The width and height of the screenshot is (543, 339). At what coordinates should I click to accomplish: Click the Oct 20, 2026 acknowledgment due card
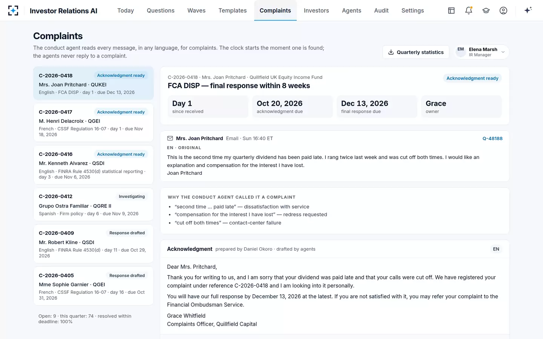coord(293,107)
